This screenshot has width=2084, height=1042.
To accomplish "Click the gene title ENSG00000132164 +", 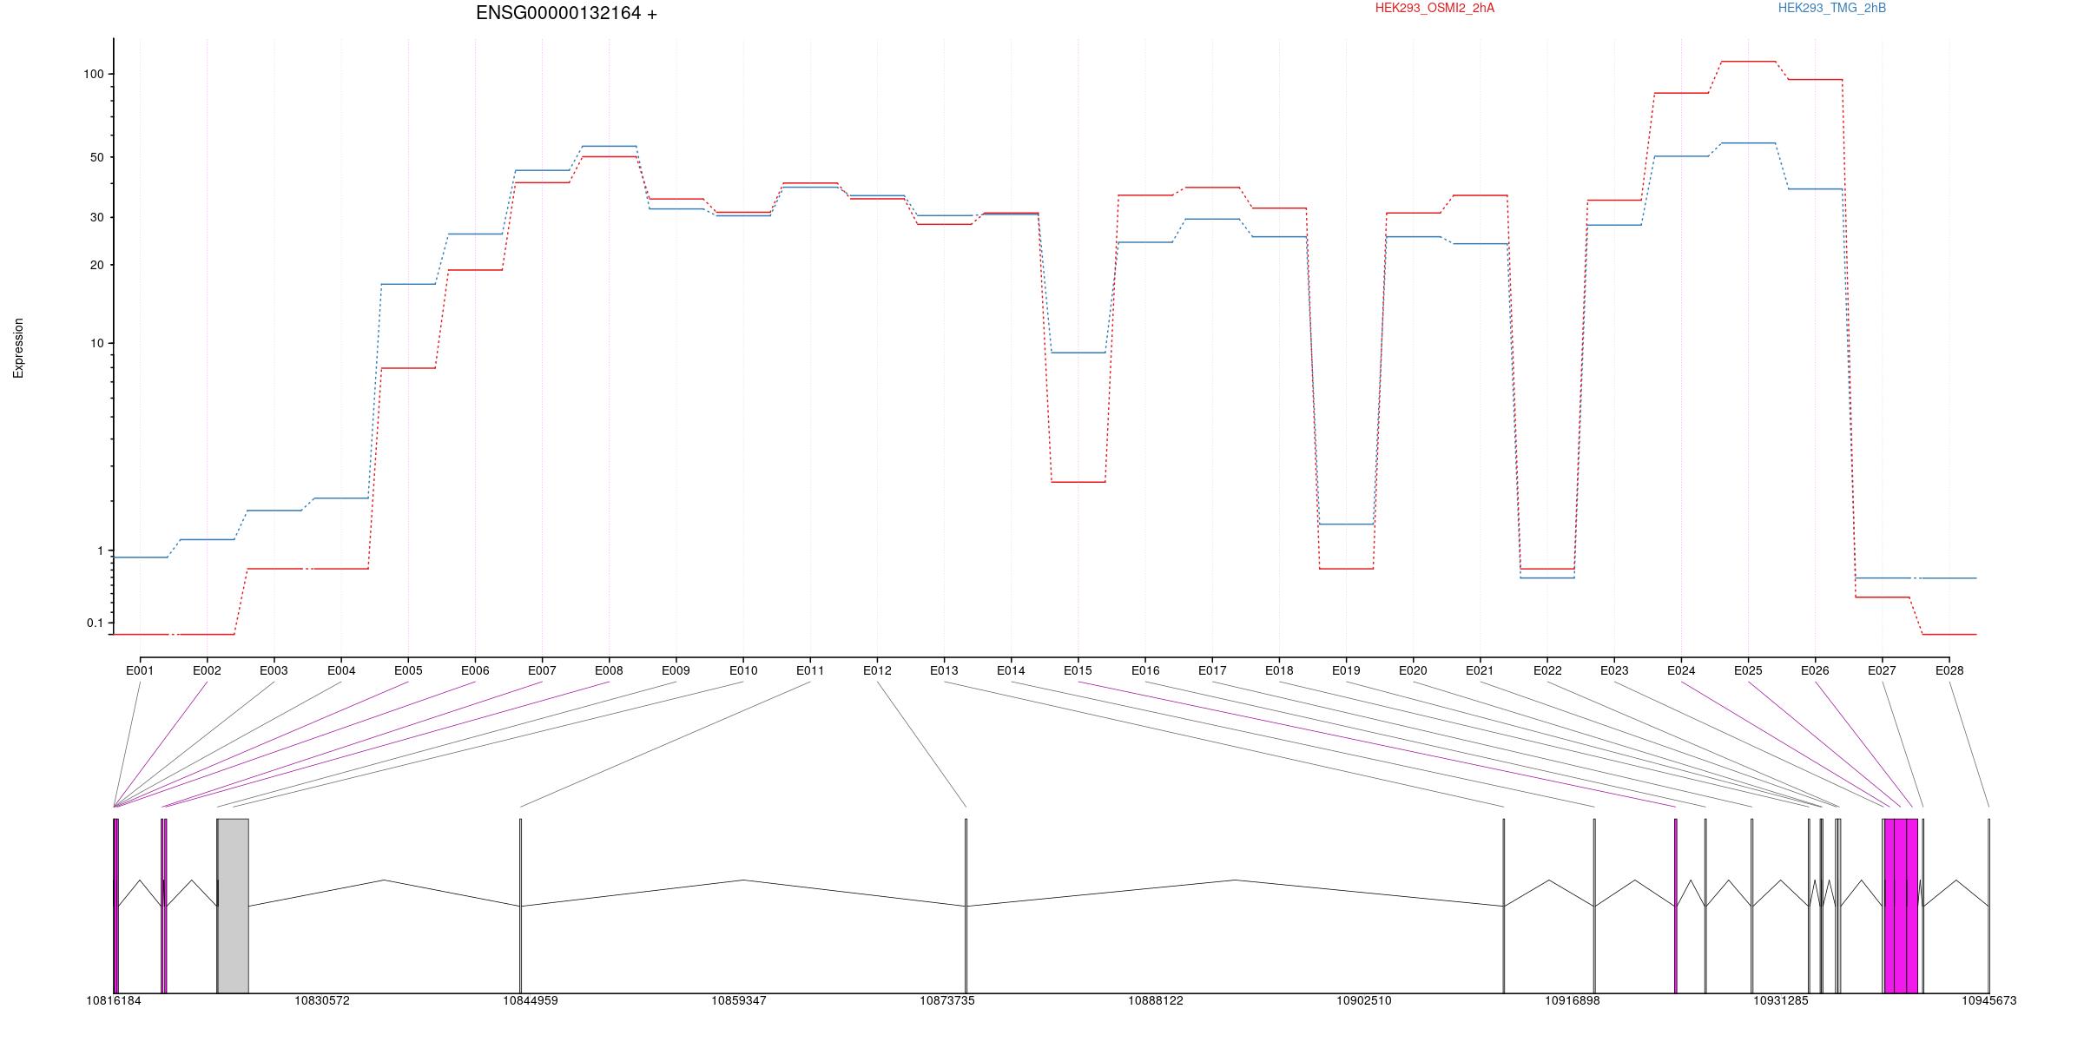I will [566, 13].
